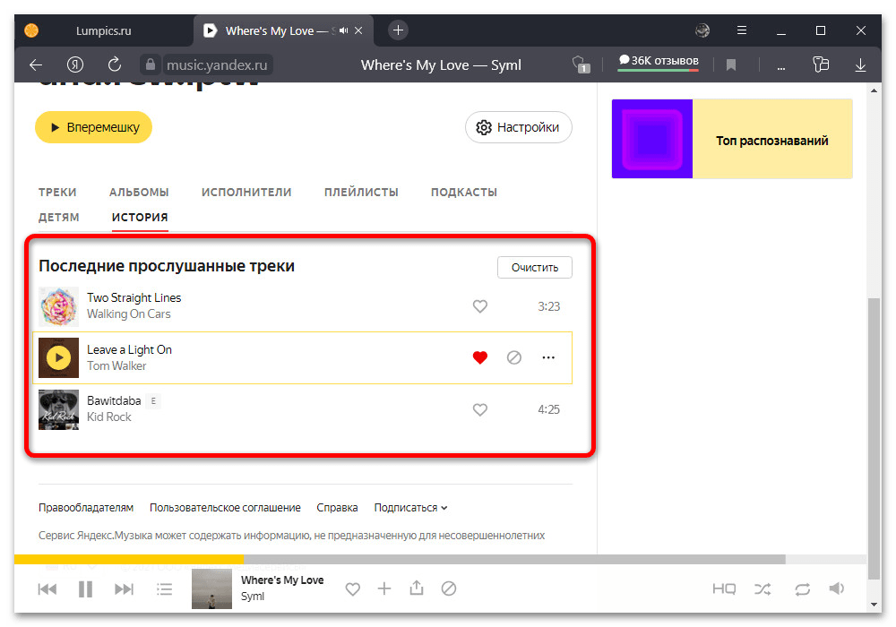Bookmark the page with bookmark icon

pyautogui.click(x=731, y=65)
